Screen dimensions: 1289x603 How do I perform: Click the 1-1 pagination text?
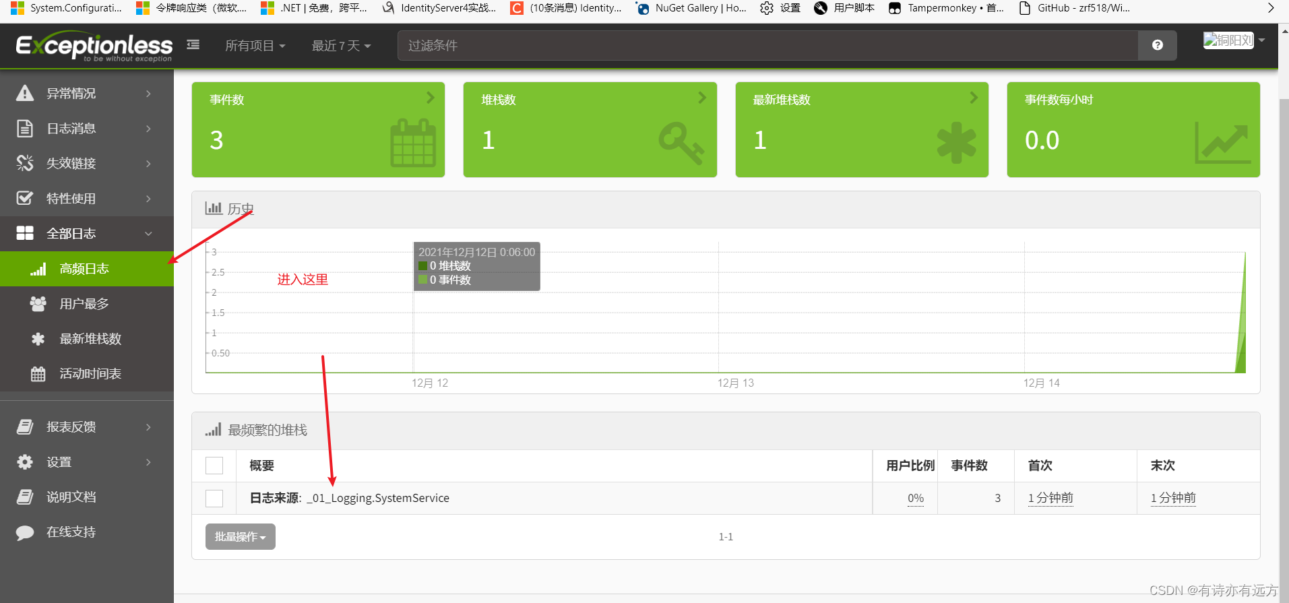pyautogui.click(x=726, y=537)
